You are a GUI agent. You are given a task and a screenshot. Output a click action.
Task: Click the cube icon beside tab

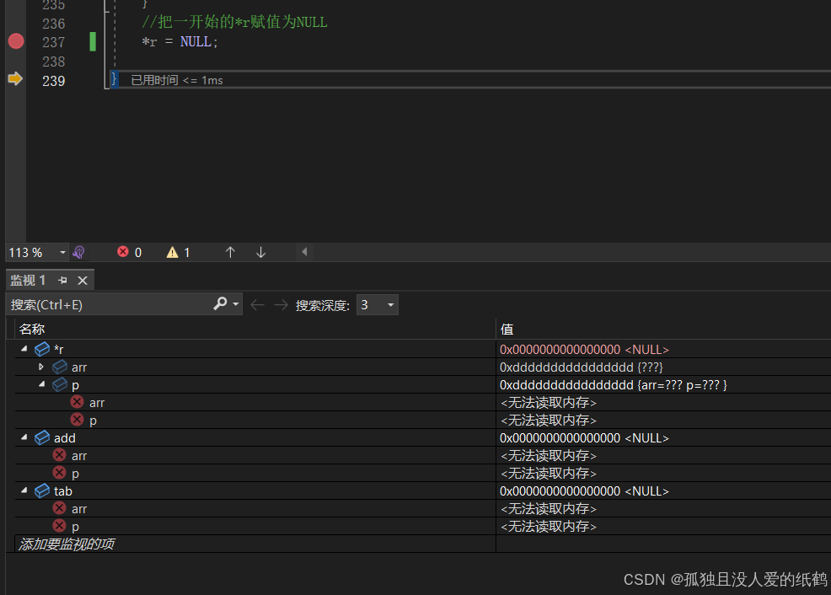click(42, 490)
